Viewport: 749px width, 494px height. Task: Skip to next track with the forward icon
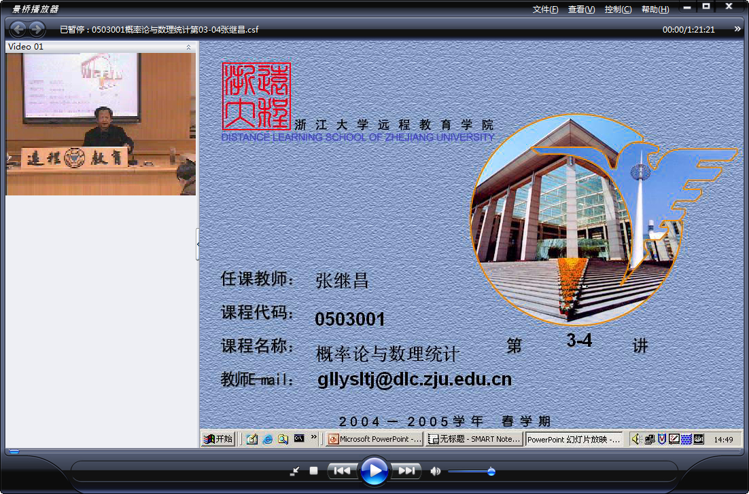pos(406,471)
